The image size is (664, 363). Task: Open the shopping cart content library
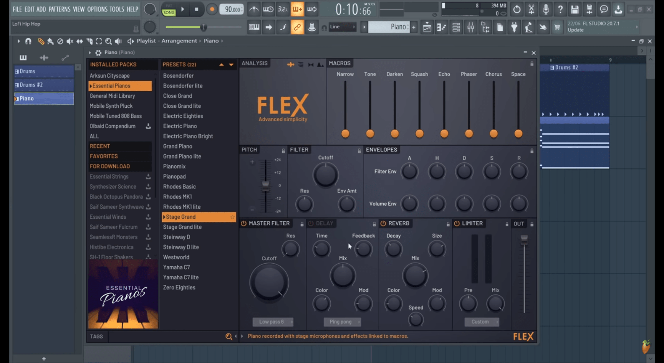(557, 27)
